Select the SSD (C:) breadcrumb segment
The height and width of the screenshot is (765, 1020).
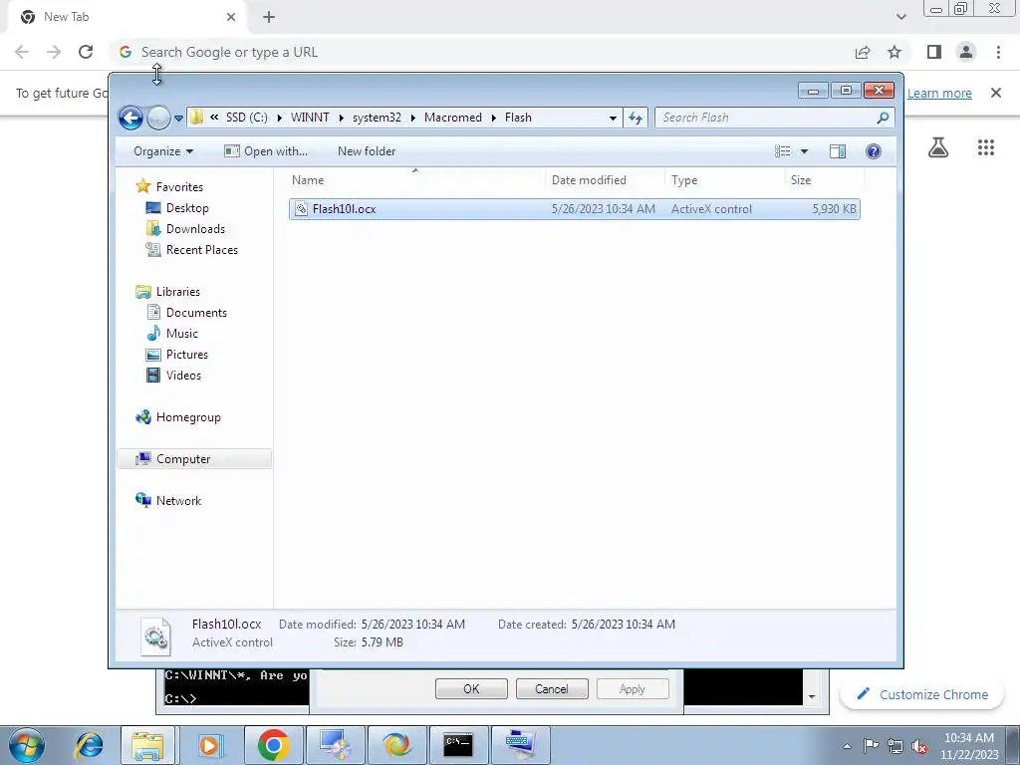pos(247,118)
